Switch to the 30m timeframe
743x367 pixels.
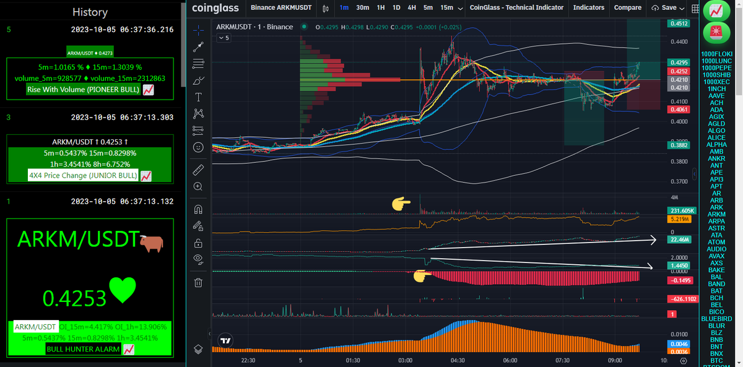click(x=363, y=7)
